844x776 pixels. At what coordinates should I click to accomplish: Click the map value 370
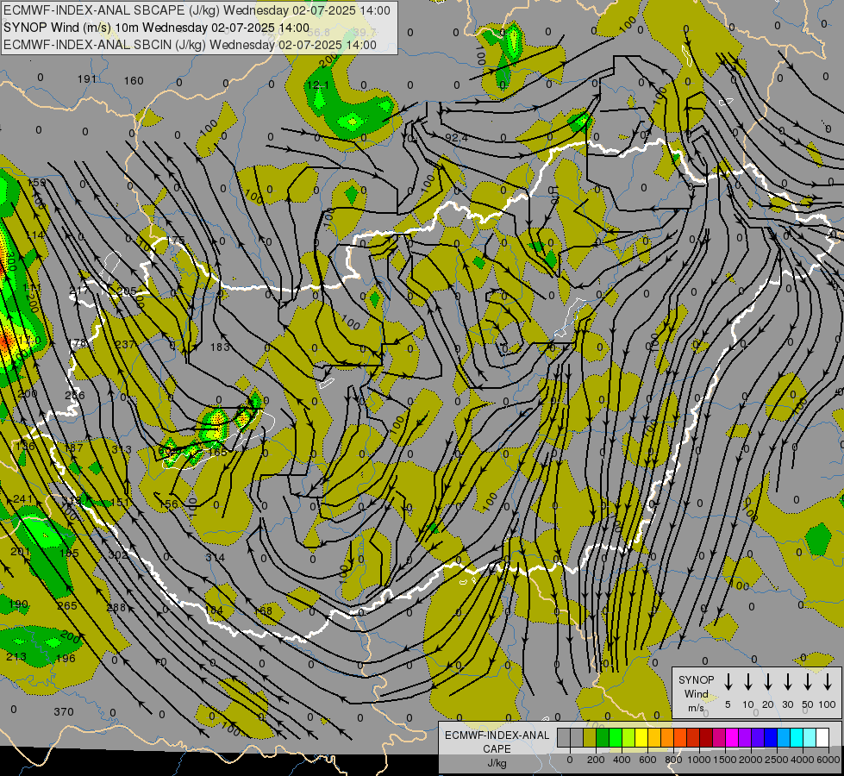pos(64,712)
